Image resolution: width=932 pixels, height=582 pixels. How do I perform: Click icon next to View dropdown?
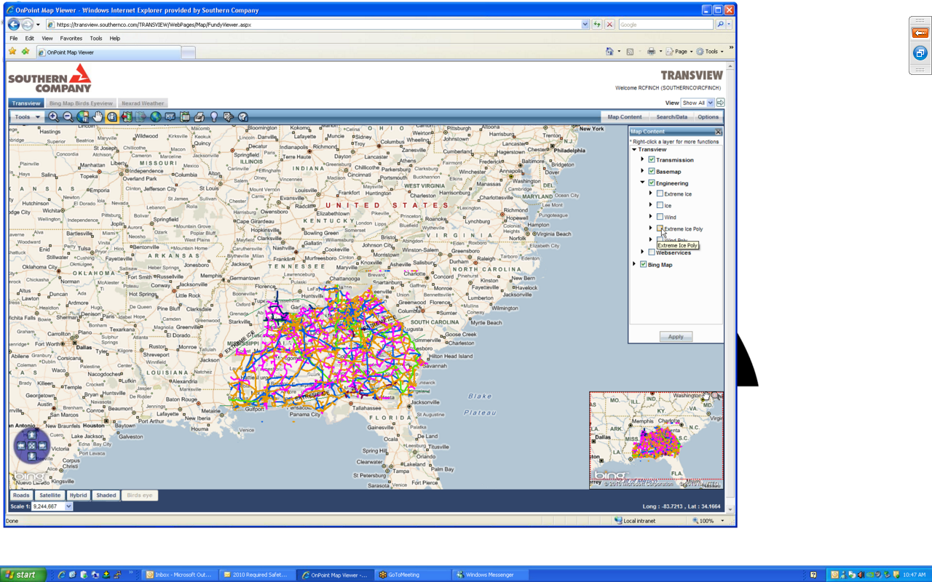721,103
